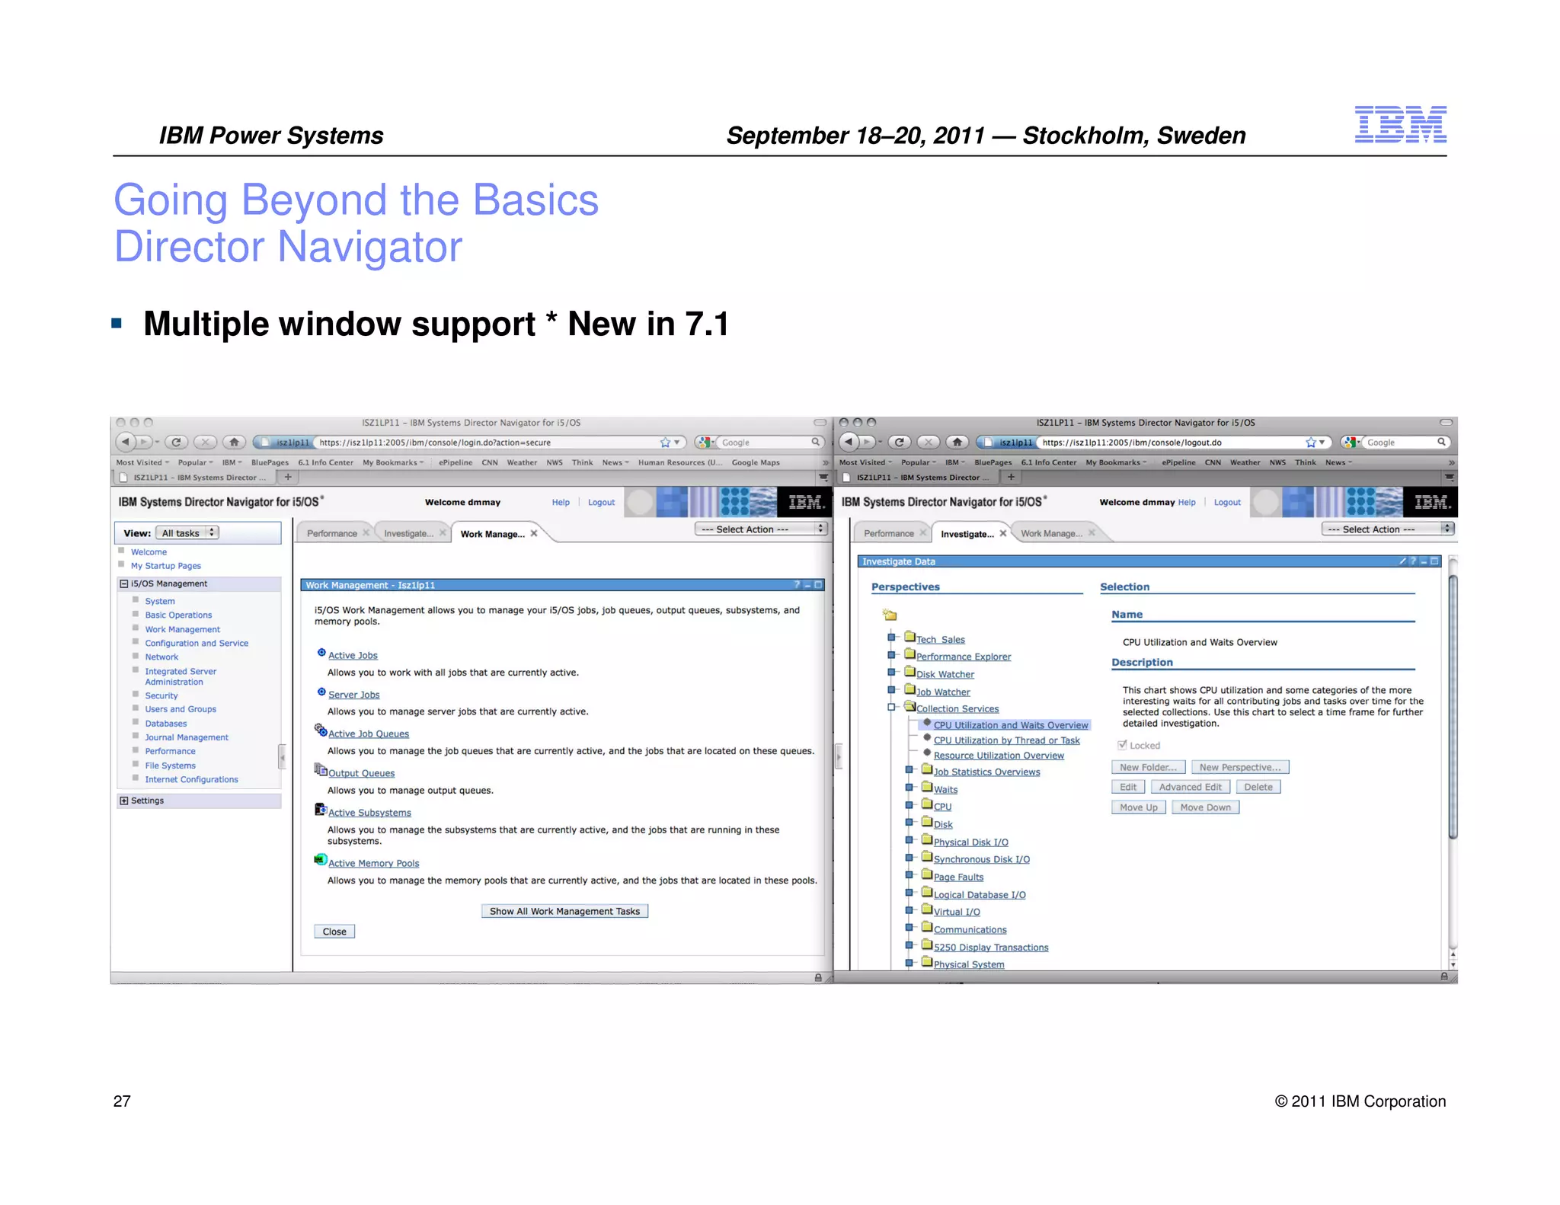This screenshot has height=1205, width=1560.
Task: Click the Tech_Sales folder icon
Action: (x=909, y=636)
